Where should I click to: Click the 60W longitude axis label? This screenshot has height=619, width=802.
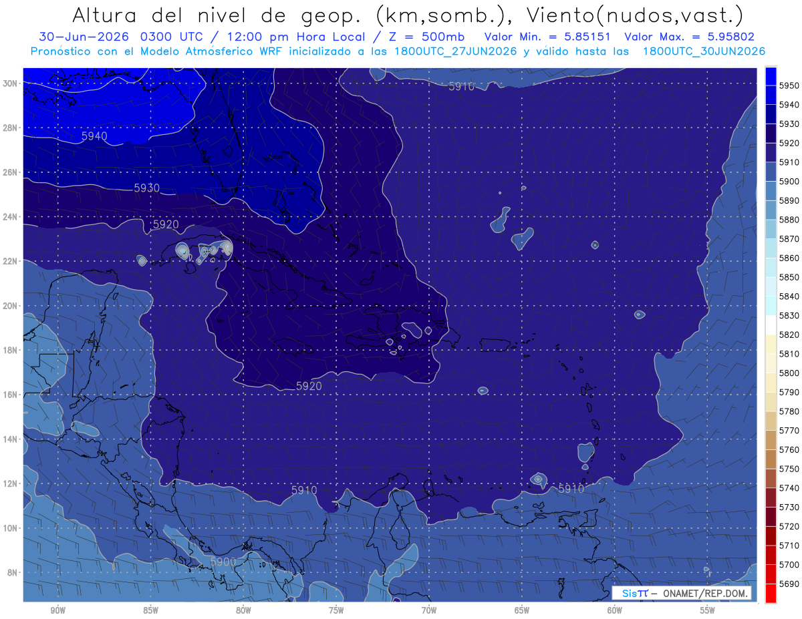coord(615,610)
